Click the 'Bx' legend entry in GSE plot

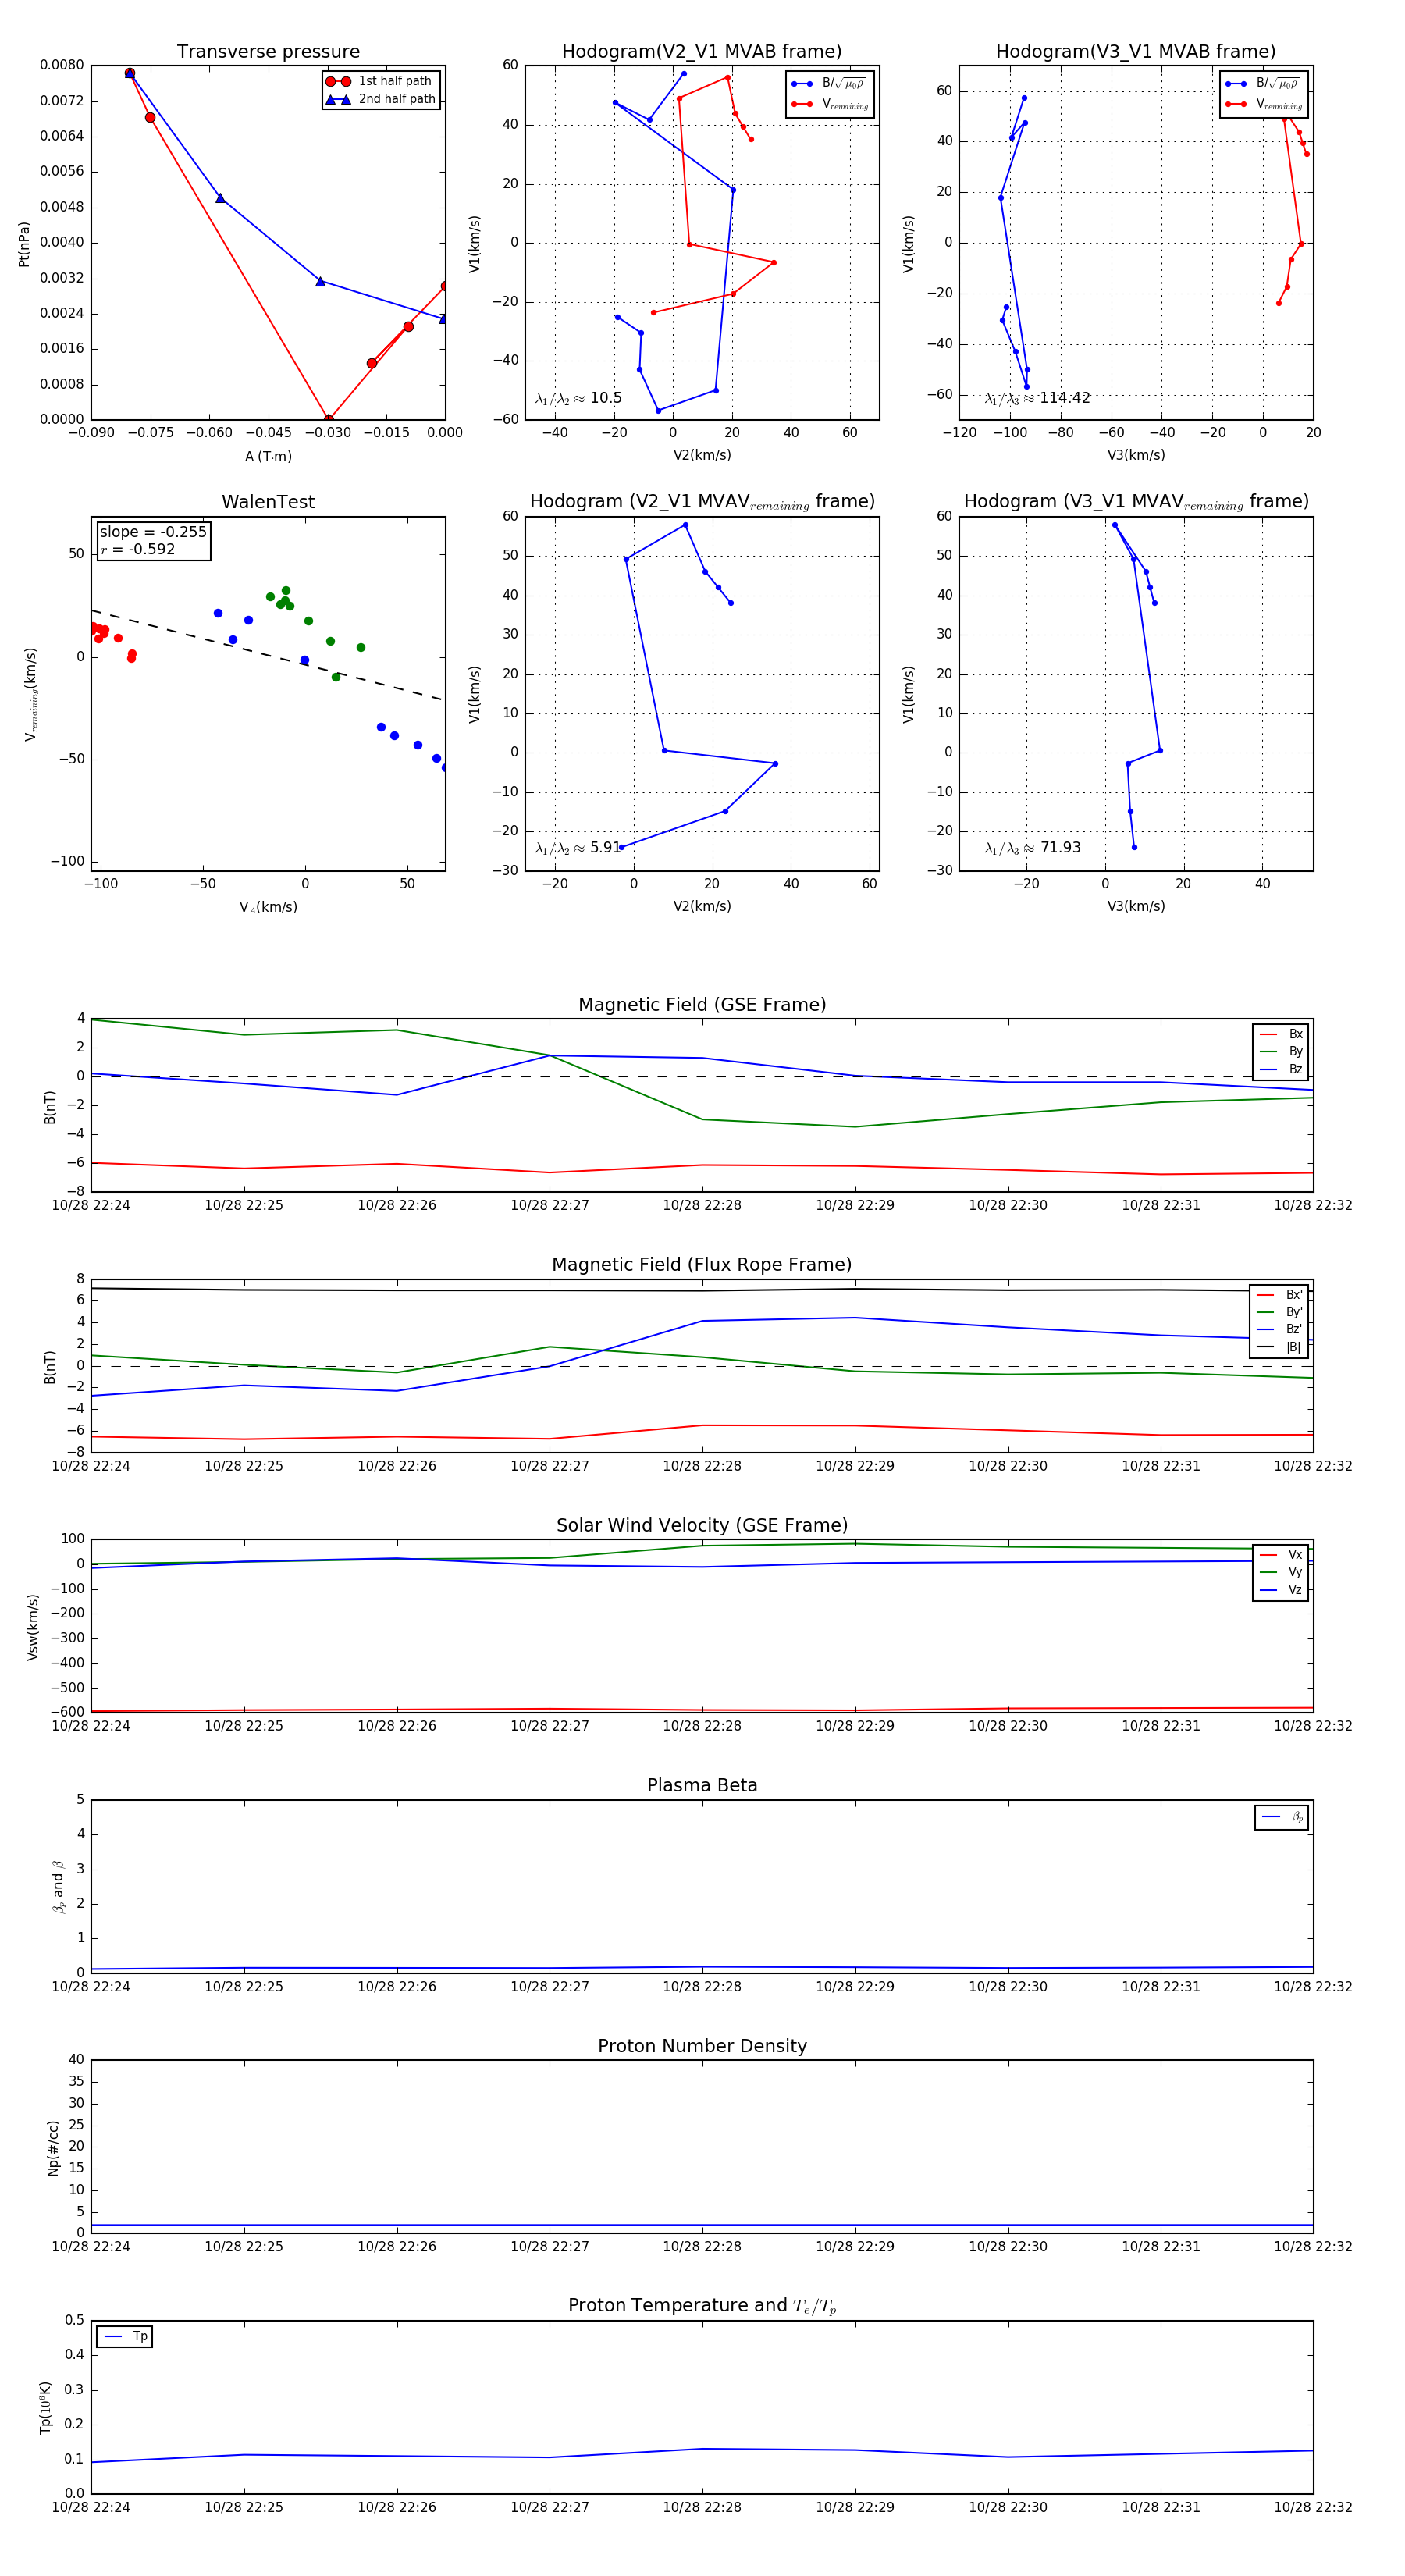point(1281,1034)
